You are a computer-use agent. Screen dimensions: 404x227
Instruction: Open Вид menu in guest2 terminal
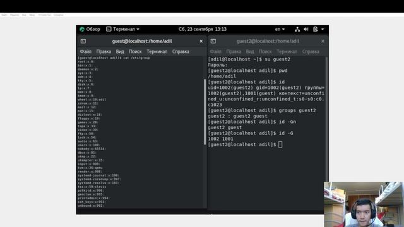tap(250, 52)
